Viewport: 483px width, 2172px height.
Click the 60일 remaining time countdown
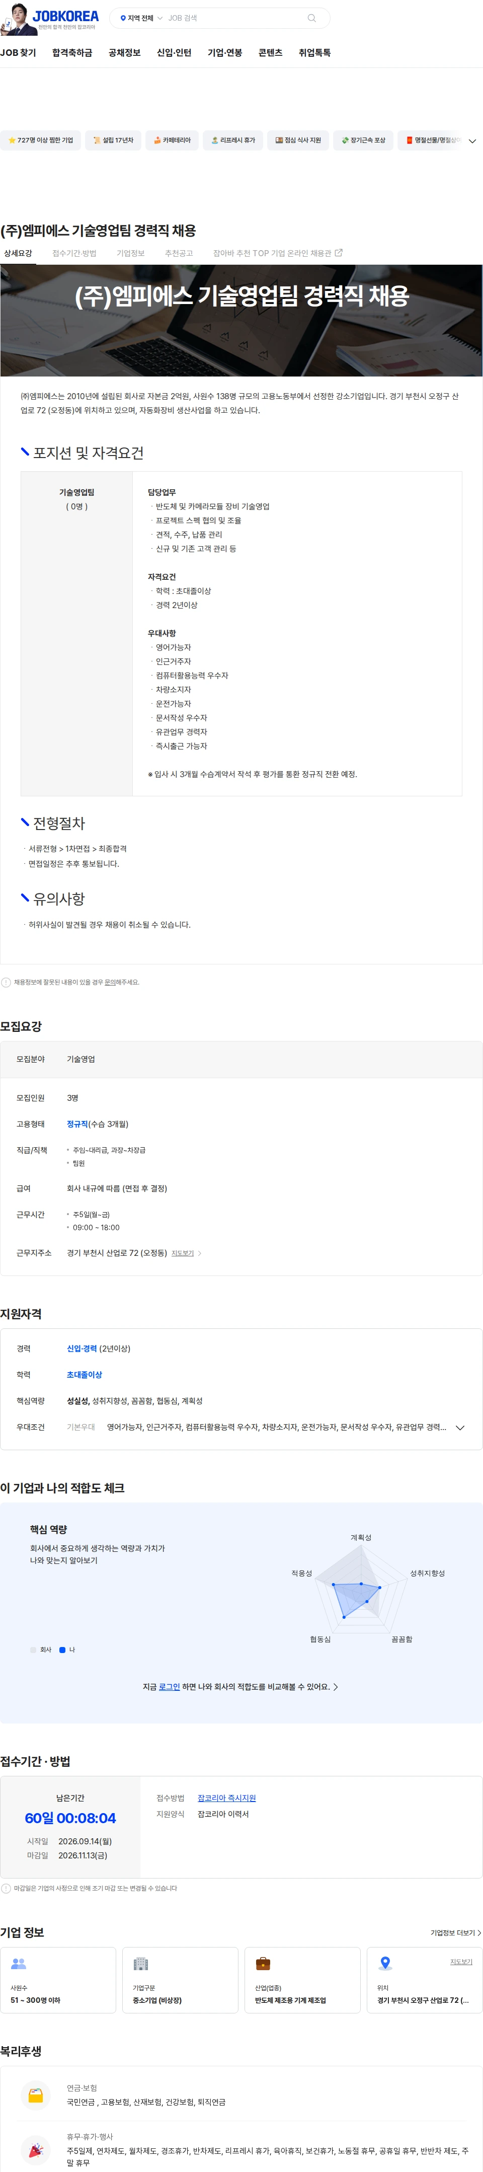70,1819
